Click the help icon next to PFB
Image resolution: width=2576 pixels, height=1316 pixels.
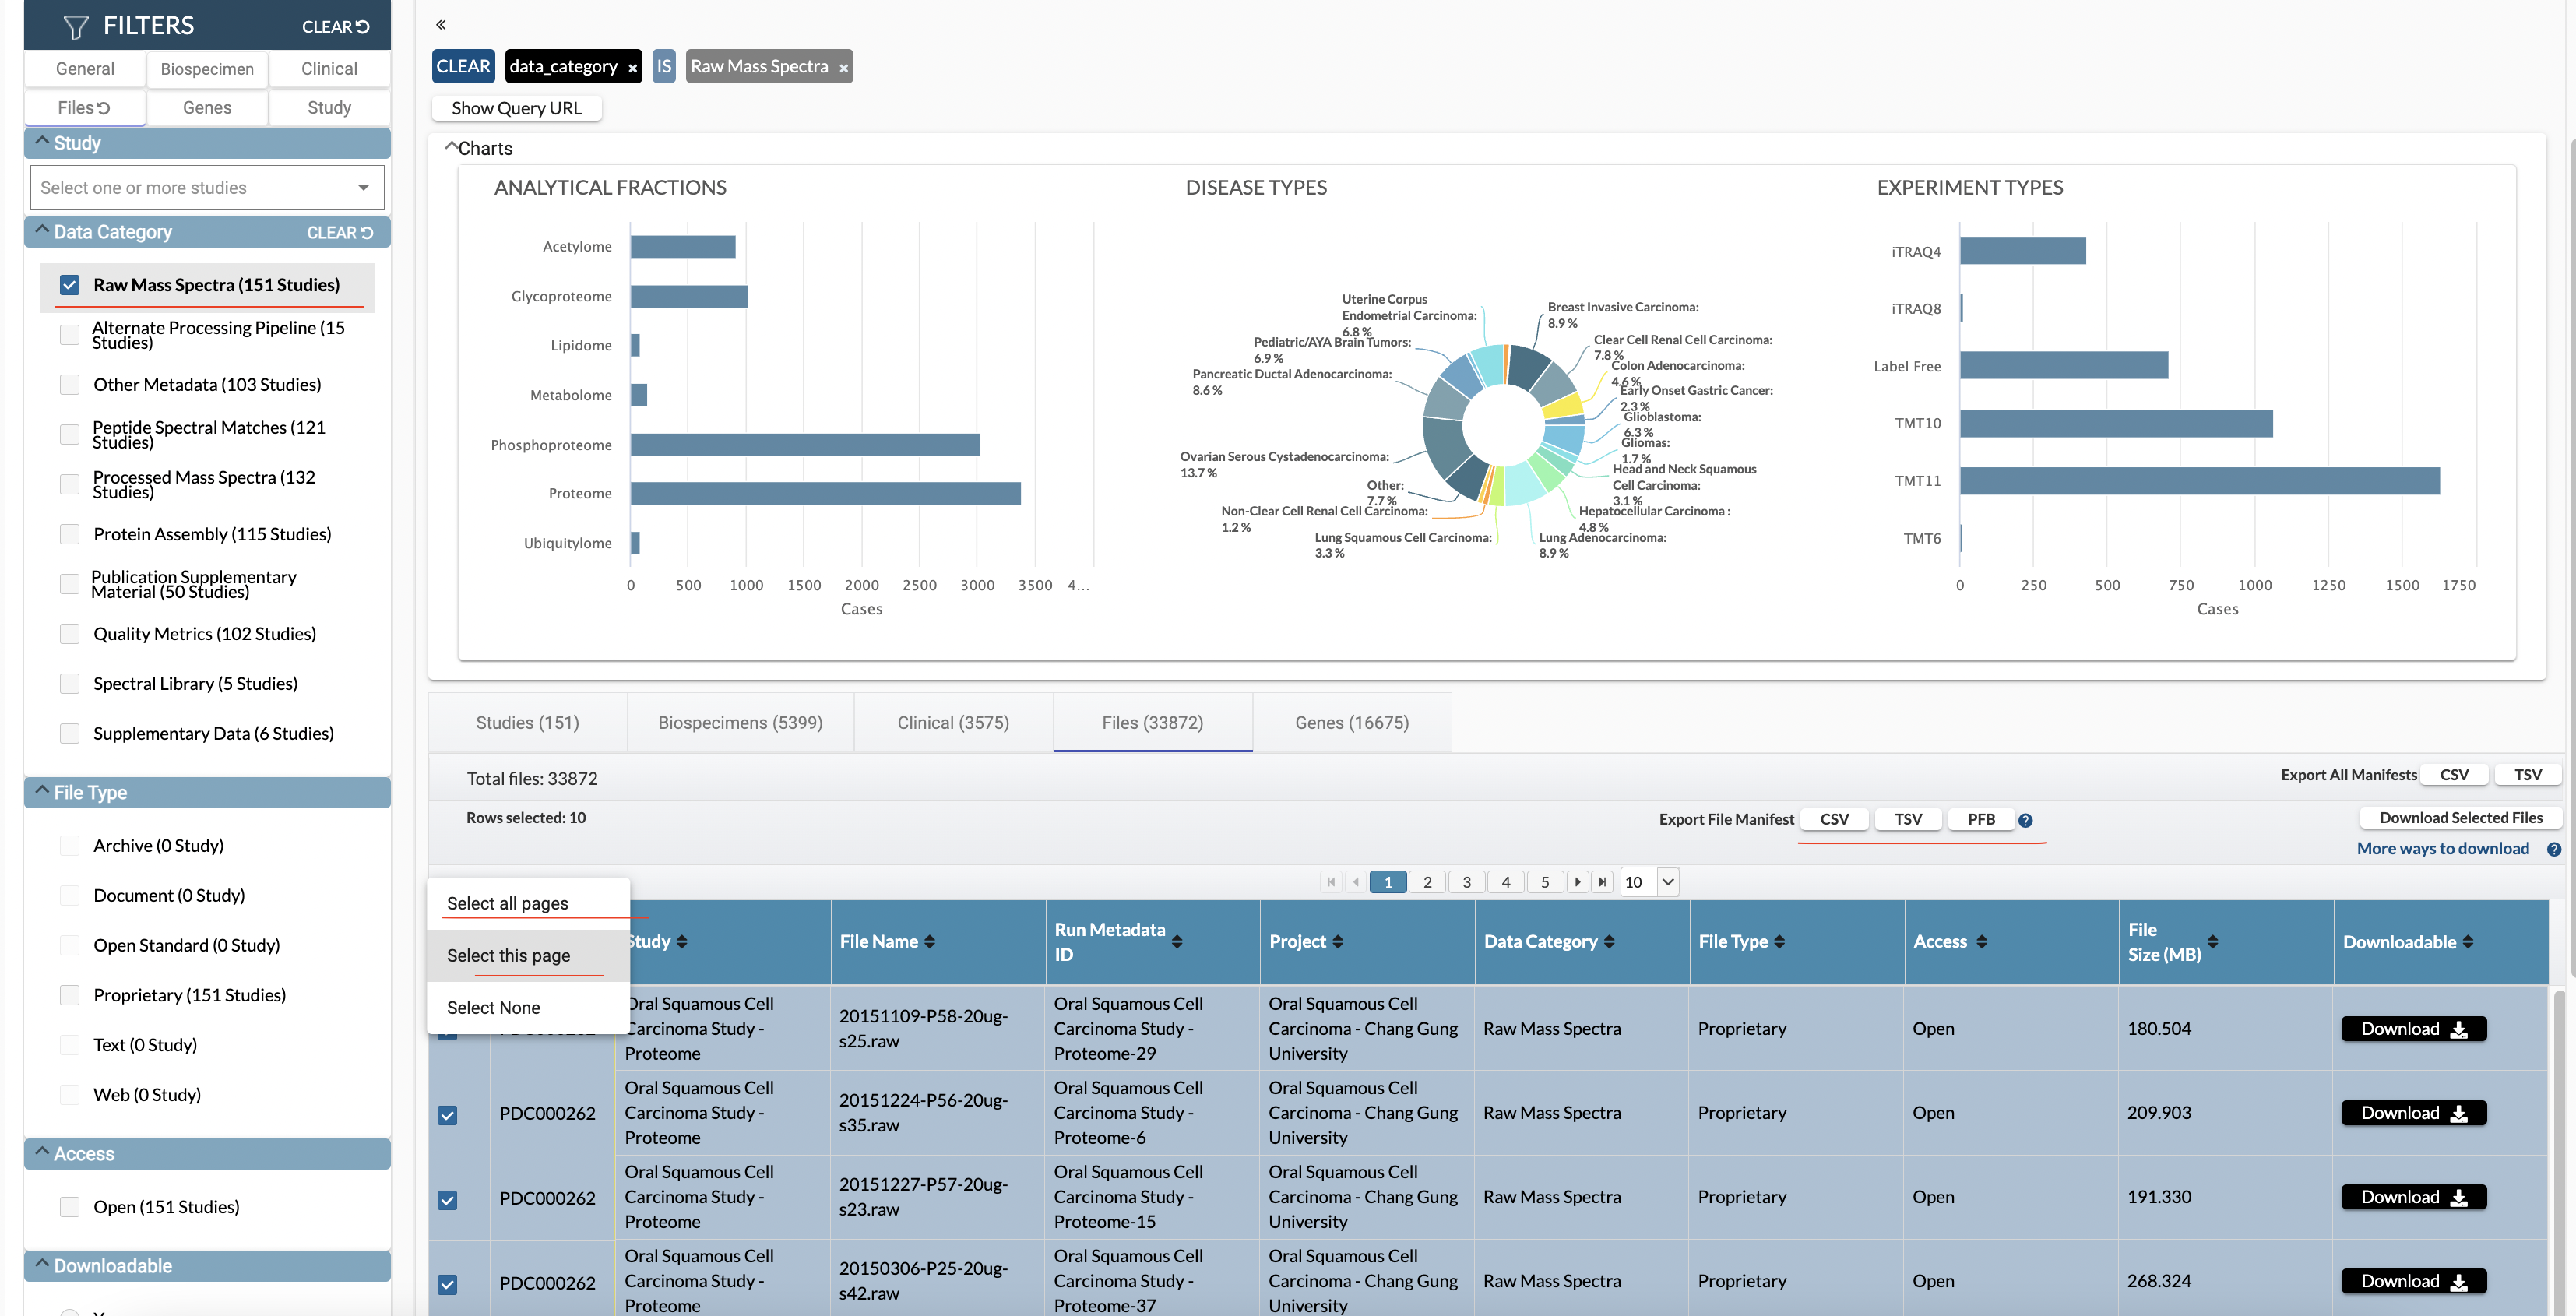[2024, 820]
